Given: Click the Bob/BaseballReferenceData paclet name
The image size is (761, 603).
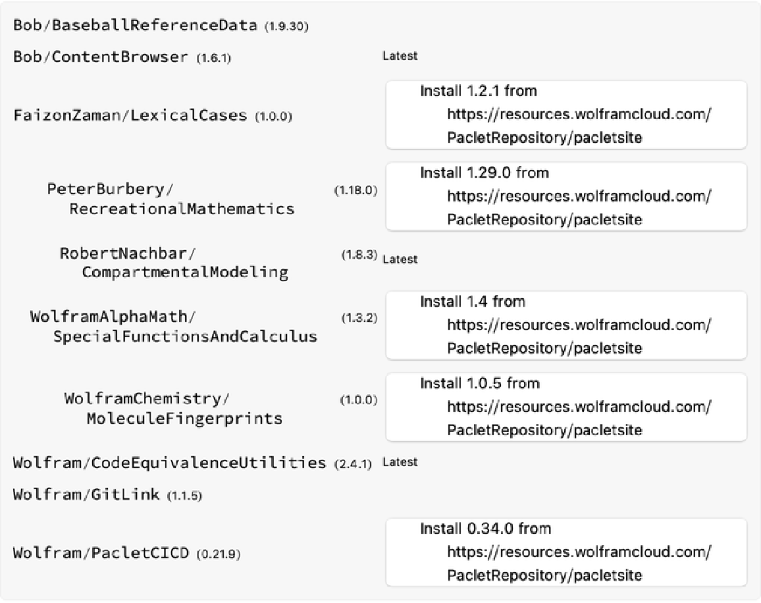Looking at the screenshot, I should [135, 26].
